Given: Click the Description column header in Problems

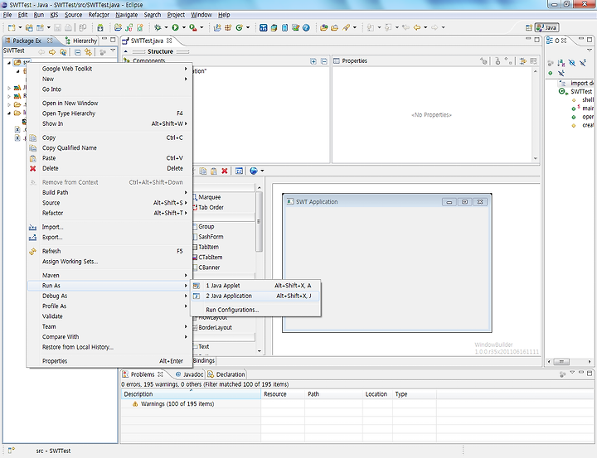Looking at the screenshot, I should pos(192,394).
